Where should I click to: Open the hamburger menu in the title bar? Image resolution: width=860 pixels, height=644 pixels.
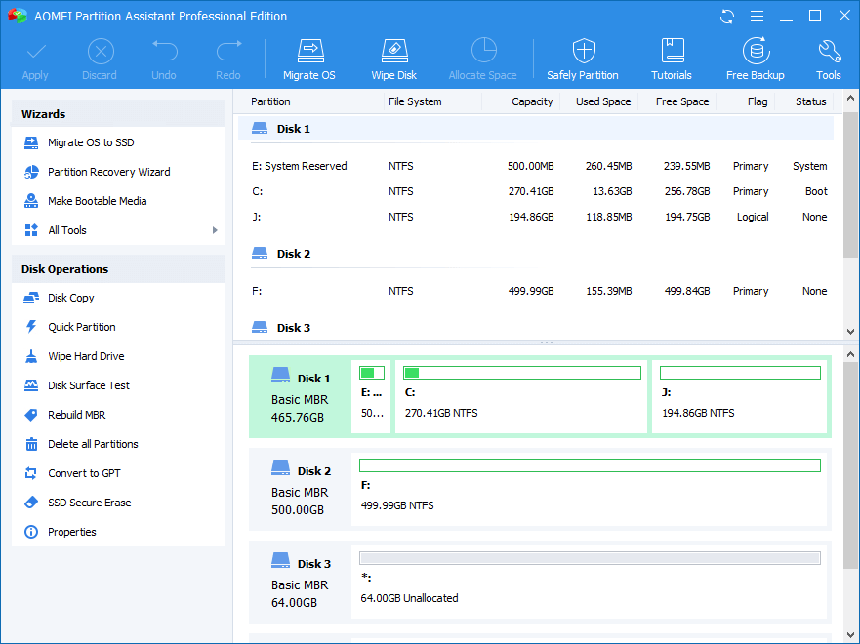pos(757,17)
